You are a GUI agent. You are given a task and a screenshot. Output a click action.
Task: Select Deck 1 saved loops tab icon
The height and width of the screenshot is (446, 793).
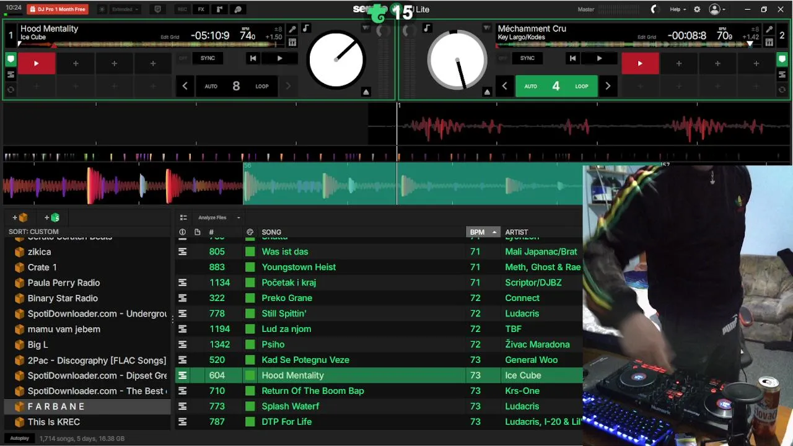(x=11, y=74)
